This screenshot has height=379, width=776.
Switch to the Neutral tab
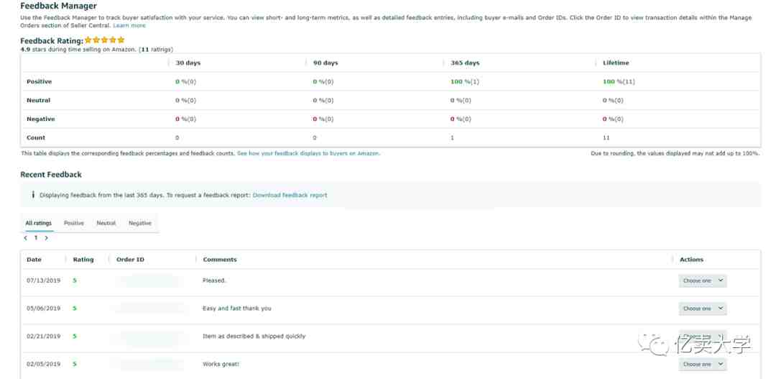pos(106,224)
